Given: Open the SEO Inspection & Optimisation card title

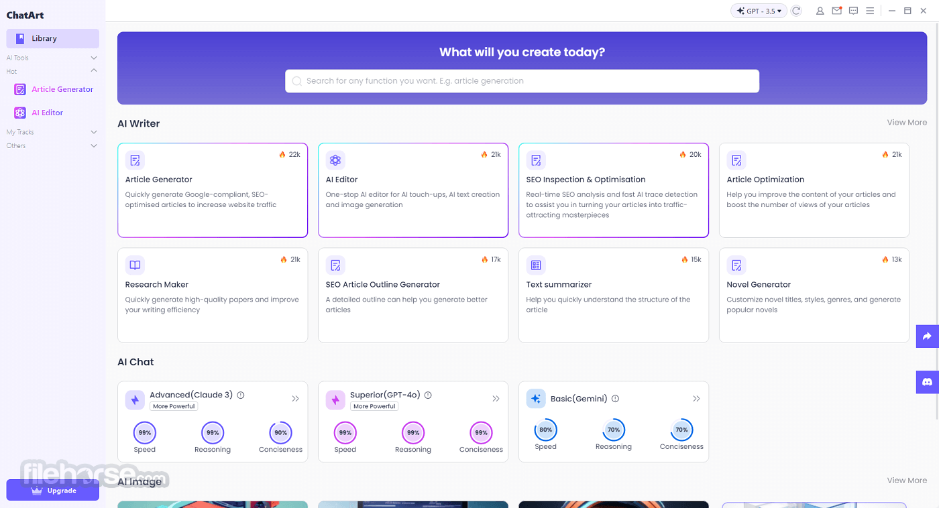Looking at the screenshot, I should (586, 180).
